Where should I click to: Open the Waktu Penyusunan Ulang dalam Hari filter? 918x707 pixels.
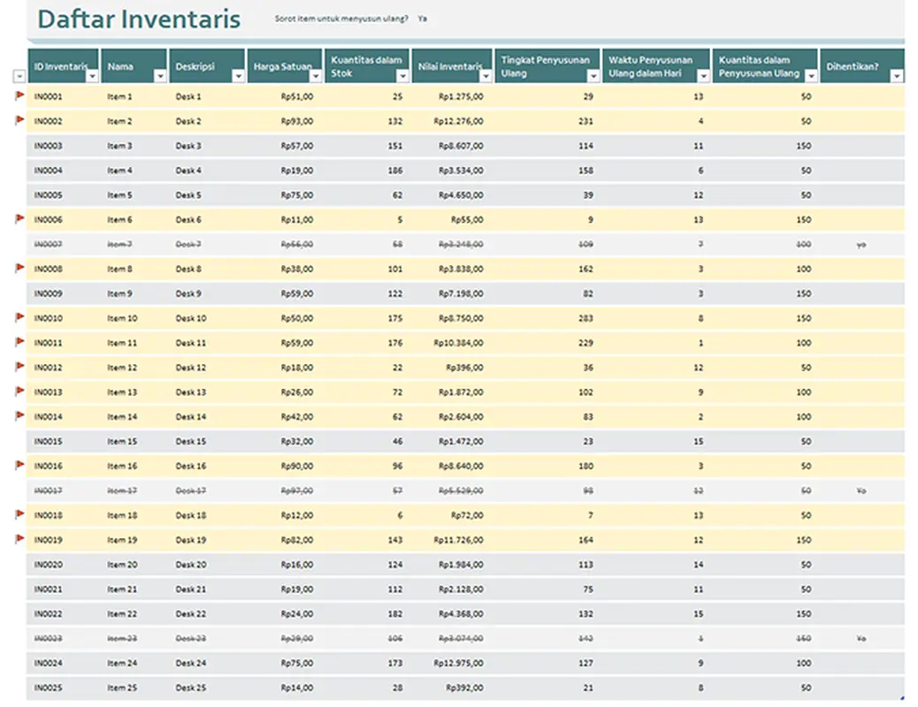(703, 76)
